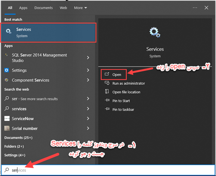Viewport: 216px width, 176px height.
Task: Select the 'services' web search suggestion
Action: tap(47, 109)
